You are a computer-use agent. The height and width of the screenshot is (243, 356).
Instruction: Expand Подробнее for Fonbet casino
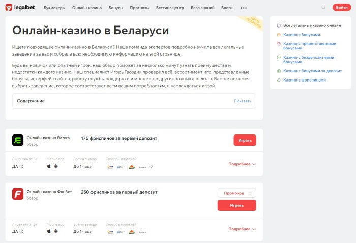coord(242,229)
